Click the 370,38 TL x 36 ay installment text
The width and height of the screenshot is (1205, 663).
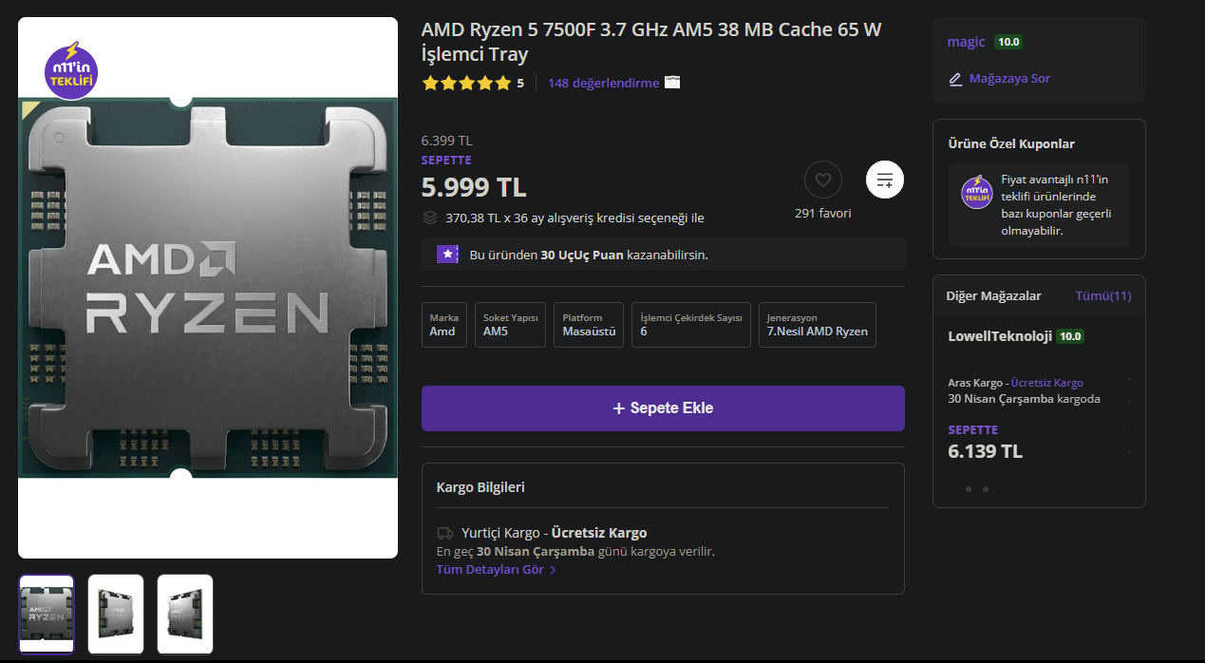tap(574, 218)
